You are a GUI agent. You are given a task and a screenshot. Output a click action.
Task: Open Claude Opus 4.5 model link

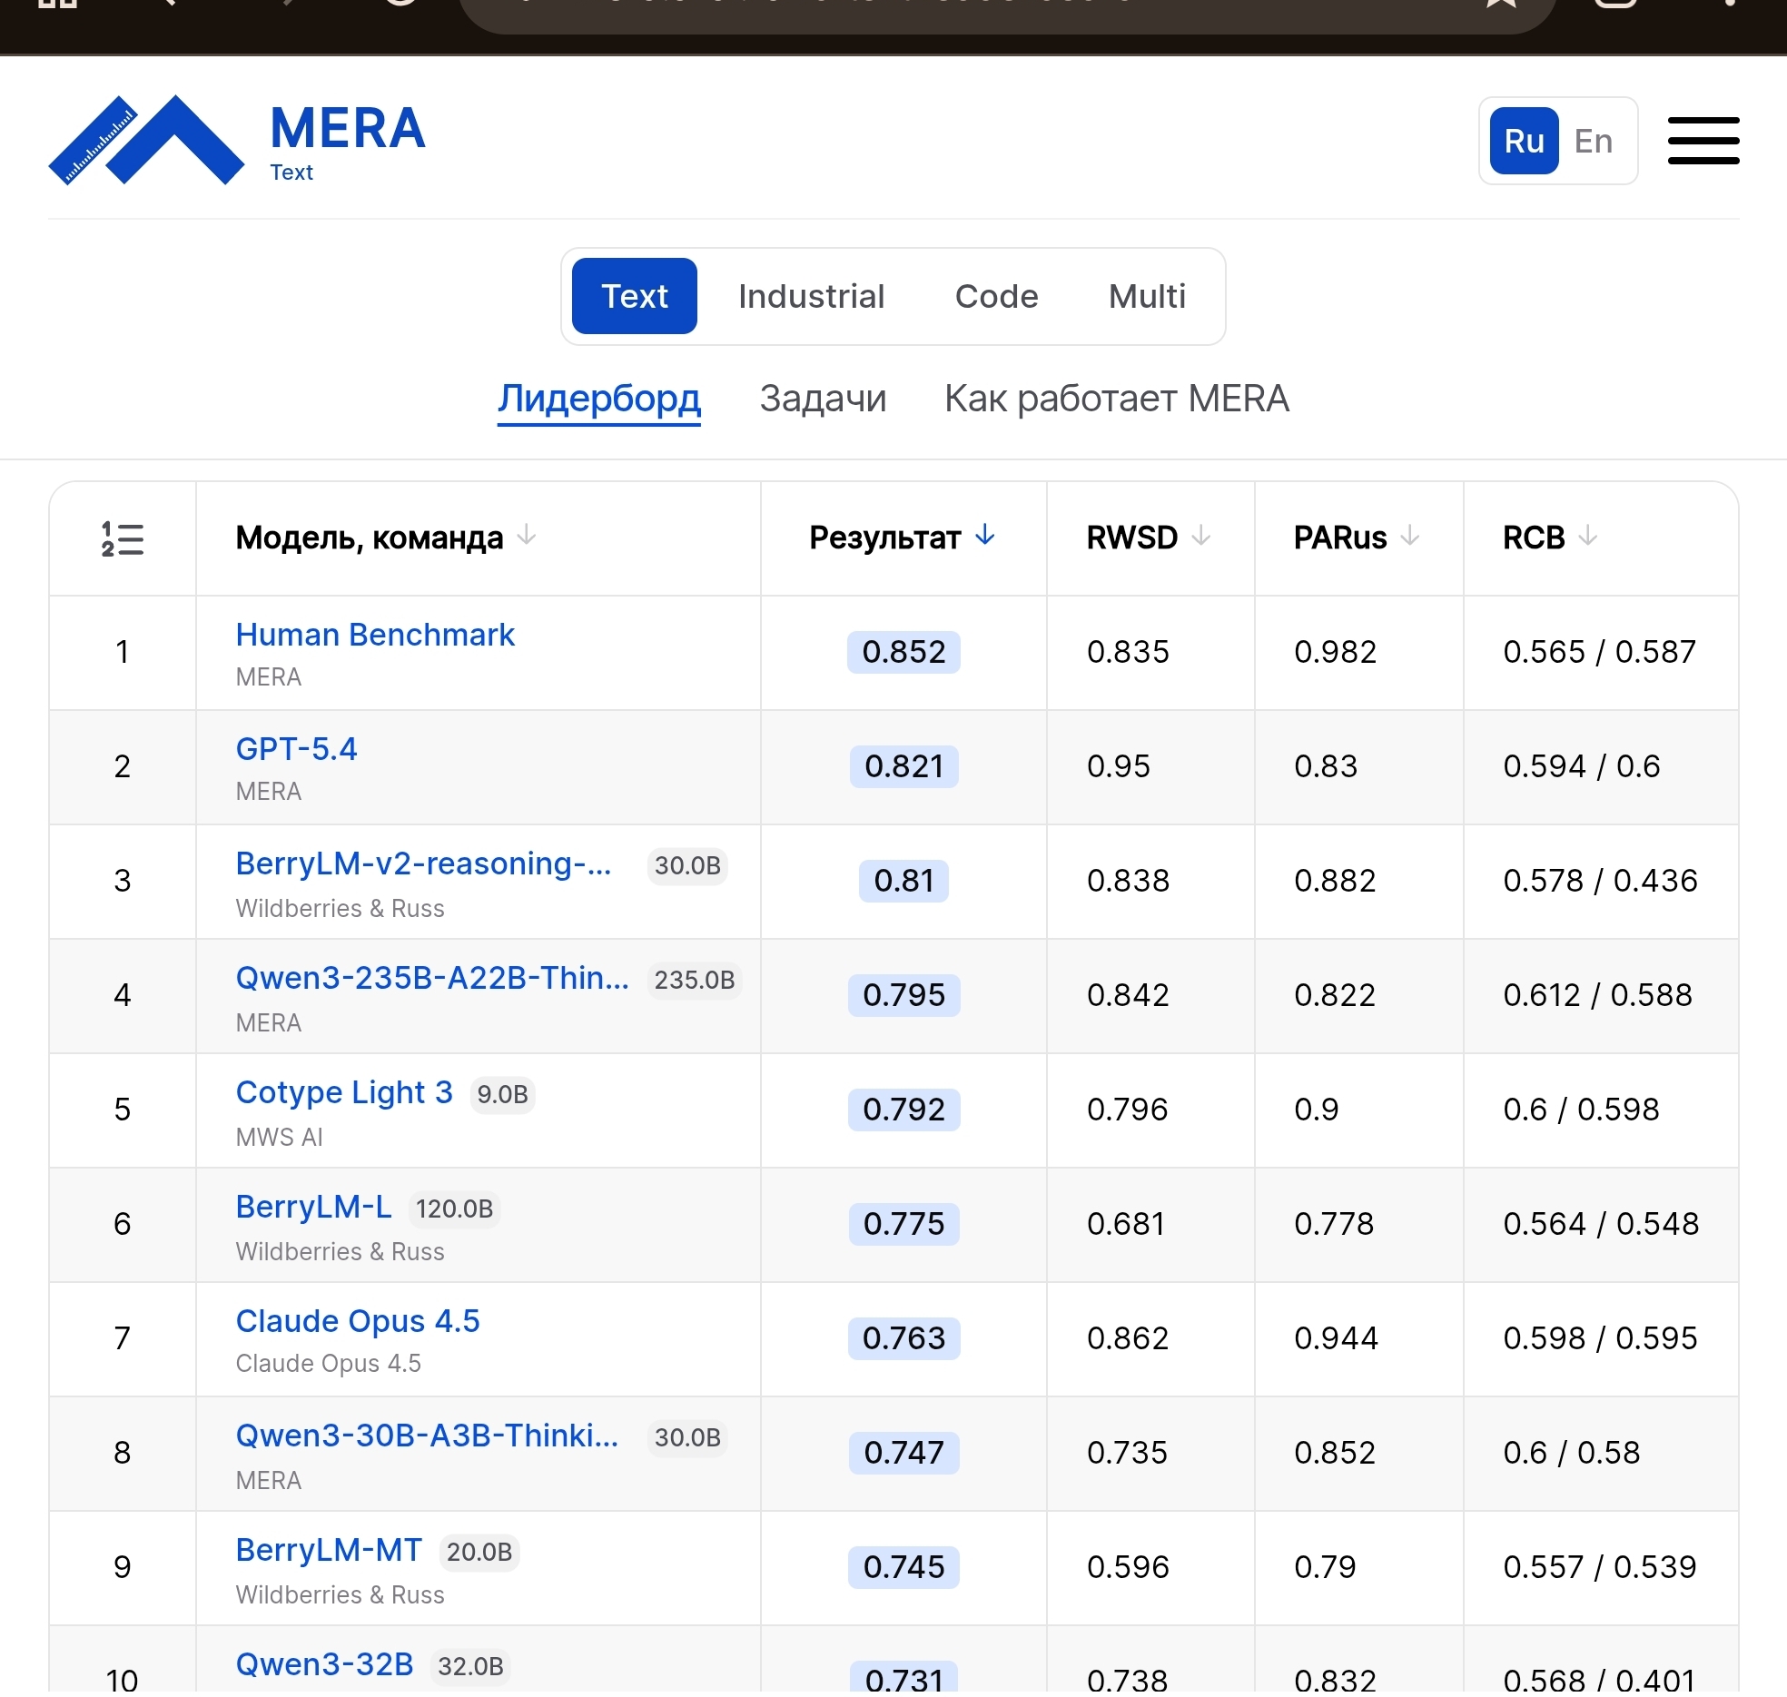click(358, 1321)
